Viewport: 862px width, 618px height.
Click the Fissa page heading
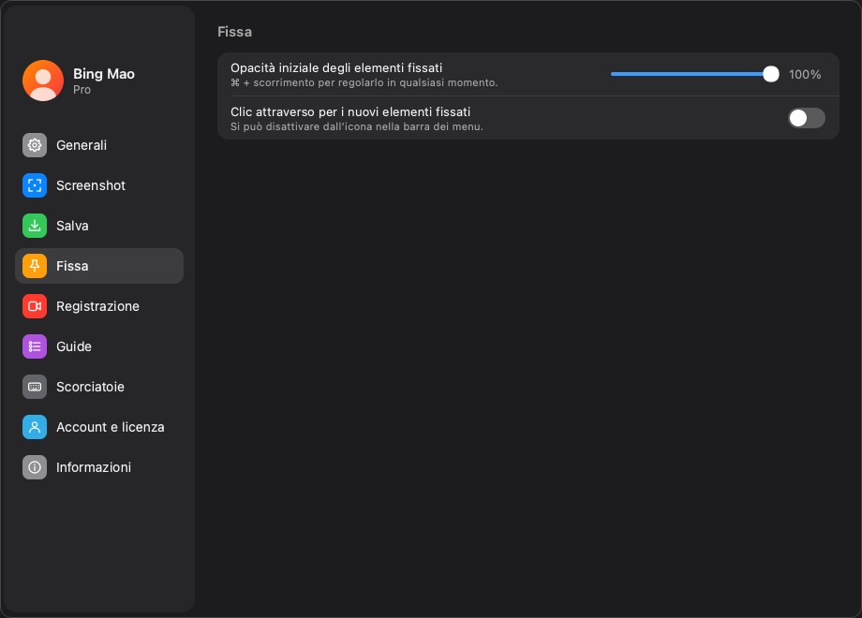click(235, 32)
